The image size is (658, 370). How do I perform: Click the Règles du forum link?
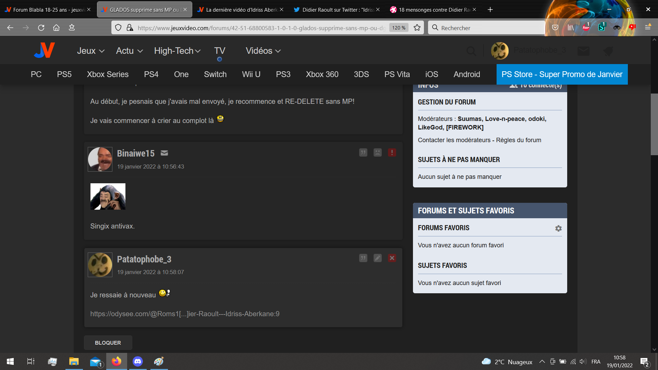(x=519, y=140)
